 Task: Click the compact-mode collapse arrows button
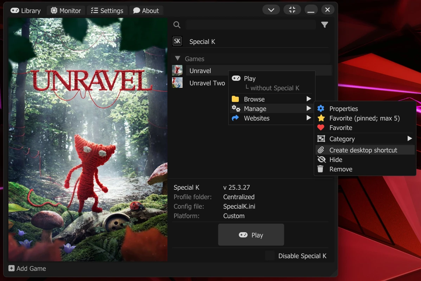(x=292, y=10)
